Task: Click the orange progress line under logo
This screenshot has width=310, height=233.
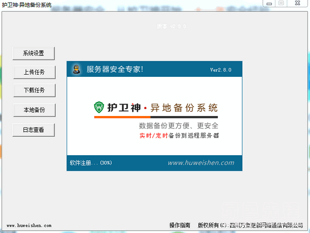Action: point(122,117)
